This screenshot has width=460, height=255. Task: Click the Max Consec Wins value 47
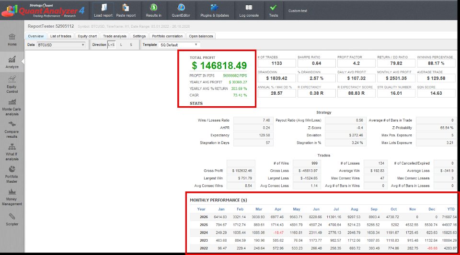(x=376, y=178)
